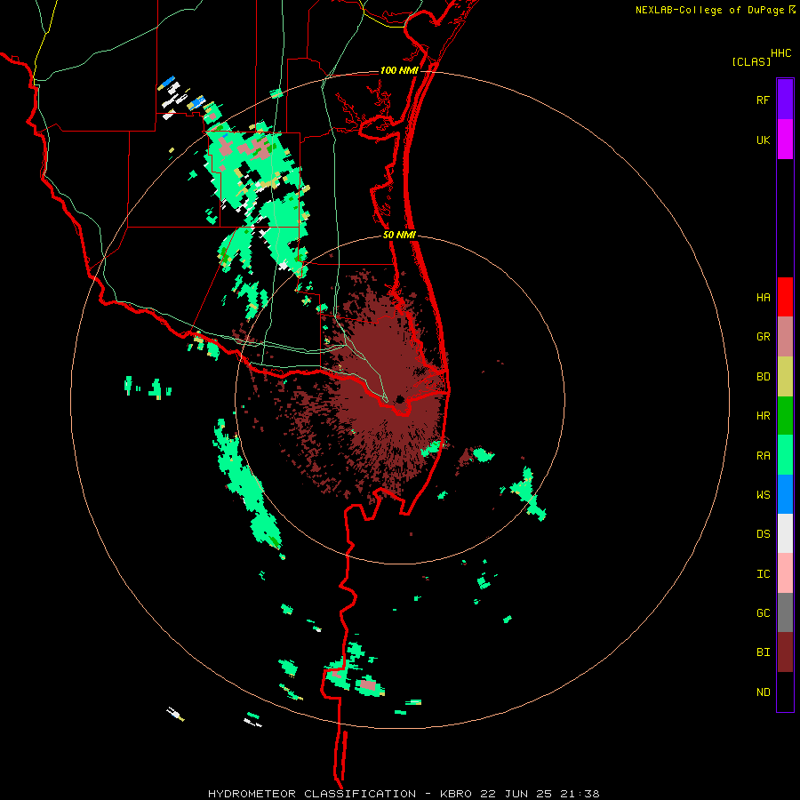Click the GR legend label

pos(763,337)
